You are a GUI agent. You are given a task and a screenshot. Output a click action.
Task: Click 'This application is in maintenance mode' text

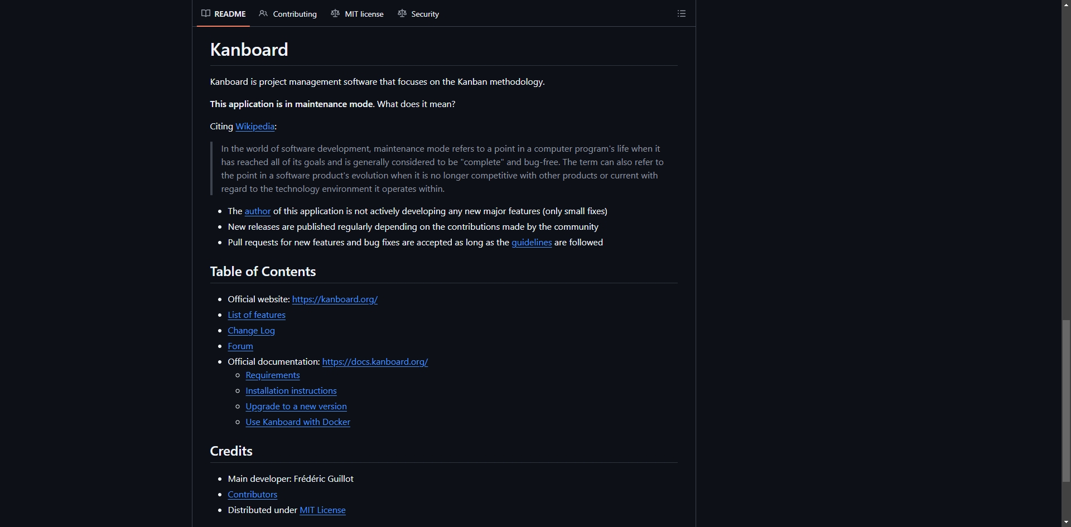point(291,104)
